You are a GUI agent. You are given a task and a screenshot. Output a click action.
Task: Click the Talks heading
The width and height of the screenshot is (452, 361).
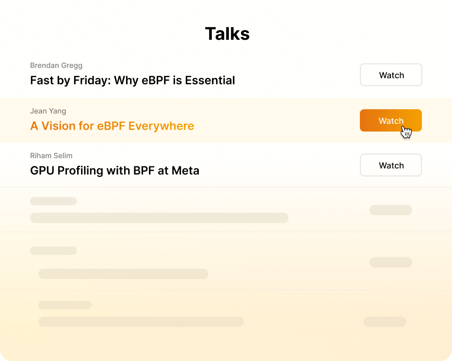click(x=227, y=34)
